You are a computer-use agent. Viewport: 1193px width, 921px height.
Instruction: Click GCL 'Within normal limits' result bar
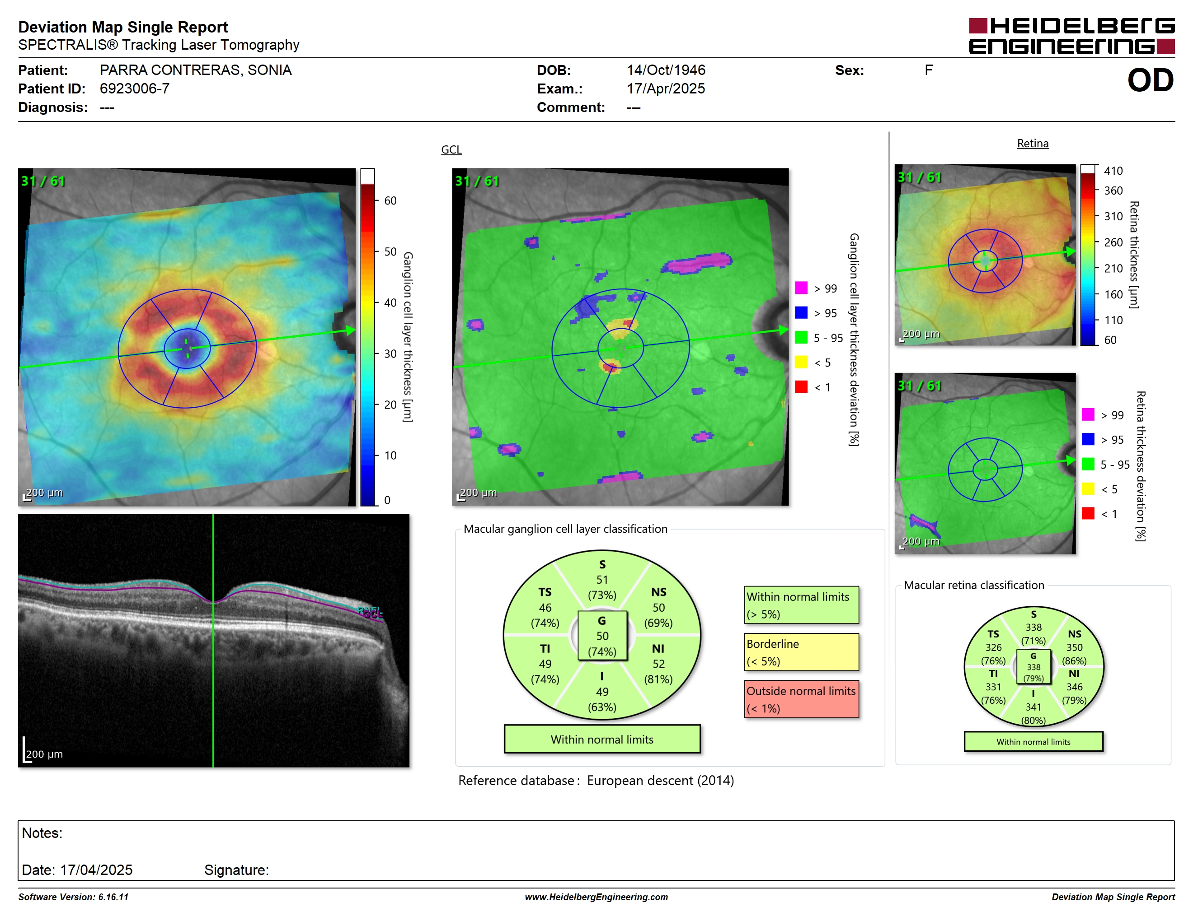click(x=602, y=740)
